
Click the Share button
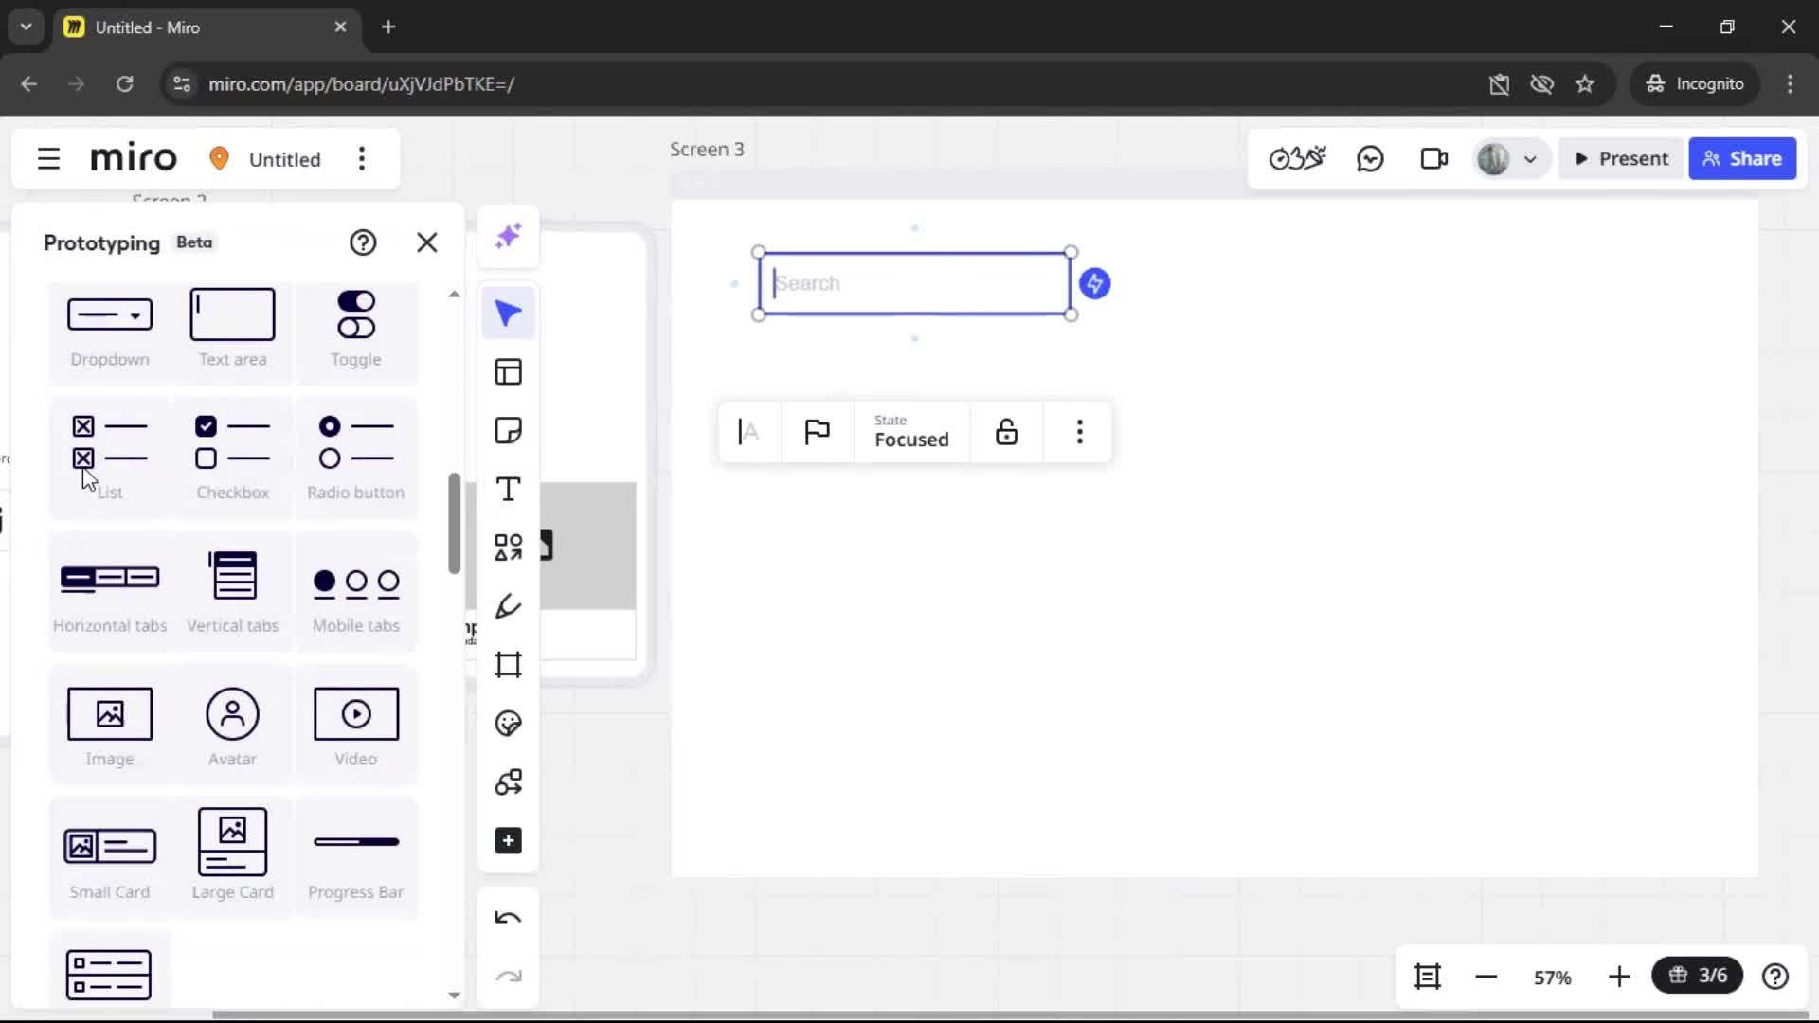point(1742,158)
